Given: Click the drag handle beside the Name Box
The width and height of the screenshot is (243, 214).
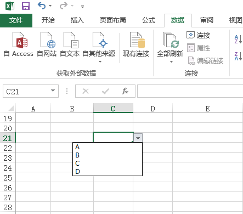Looking at the screenshot, I should pos(67,91).
